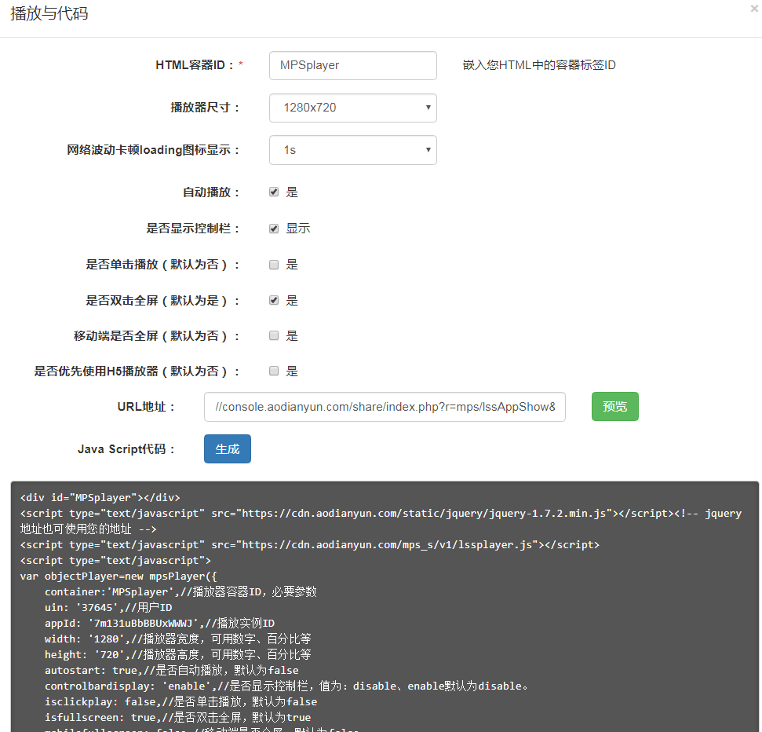Click the isclickplay: false code line
762x732 pixels.
(180, 701)
